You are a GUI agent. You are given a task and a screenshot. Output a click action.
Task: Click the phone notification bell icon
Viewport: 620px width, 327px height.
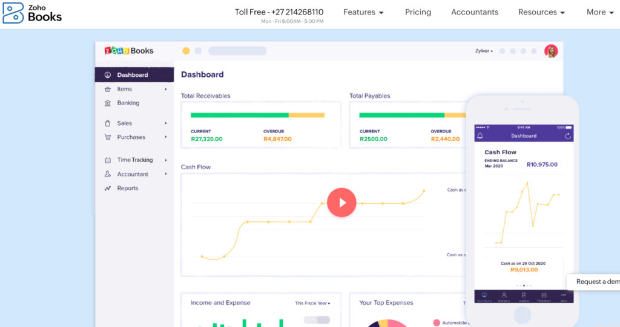tap(480, 136)
